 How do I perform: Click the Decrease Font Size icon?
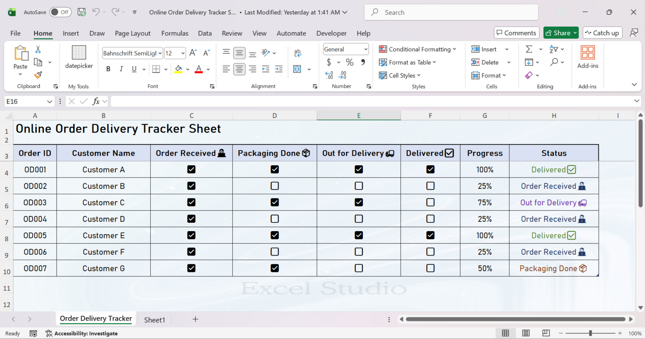coord(207,53)
